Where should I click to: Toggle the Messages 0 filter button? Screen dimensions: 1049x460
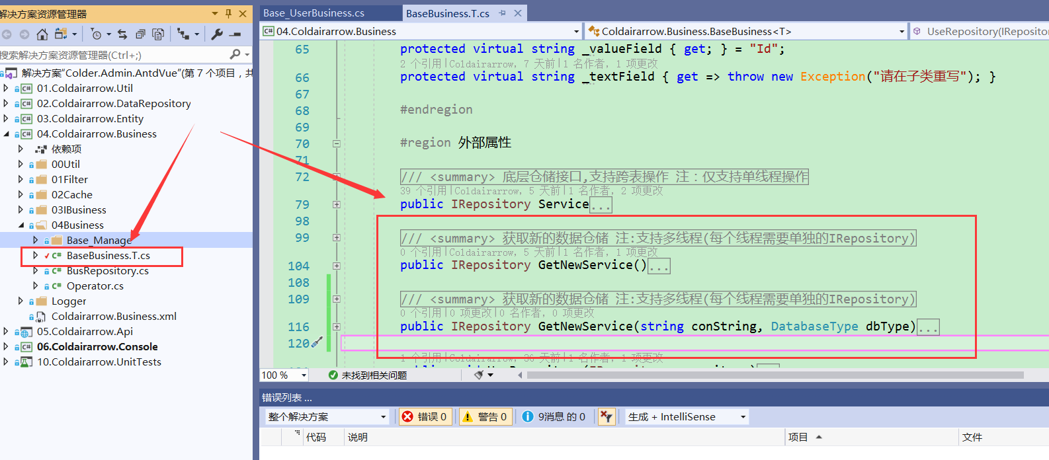tap(554, 416)
